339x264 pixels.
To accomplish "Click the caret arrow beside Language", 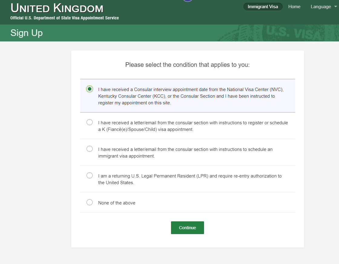I will [x=336, y=7].
